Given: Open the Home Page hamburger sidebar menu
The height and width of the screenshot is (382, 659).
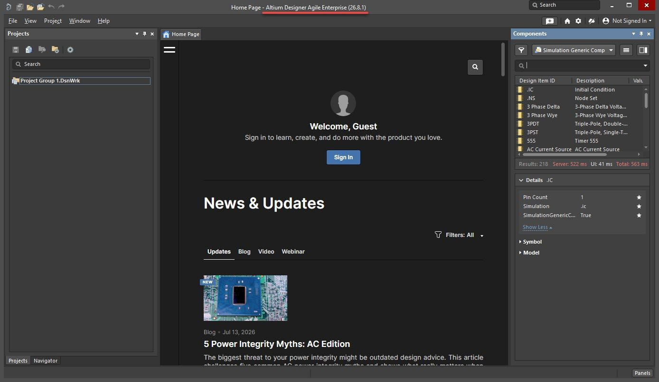Looking at the screenshot, I should pyautogui.click(x=169, y=49).
